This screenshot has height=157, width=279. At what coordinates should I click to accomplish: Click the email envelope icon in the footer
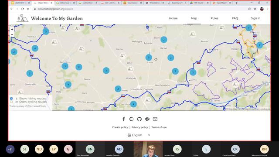(x=155, y=119)
